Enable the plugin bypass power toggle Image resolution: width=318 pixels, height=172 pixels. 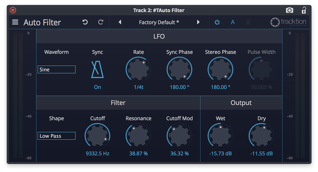[217, 22]
